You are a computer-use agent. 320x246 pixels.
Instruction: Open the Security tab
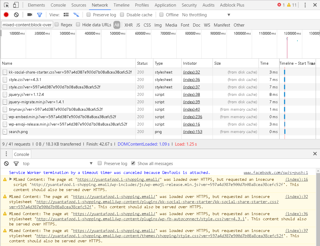click(189, 5)
